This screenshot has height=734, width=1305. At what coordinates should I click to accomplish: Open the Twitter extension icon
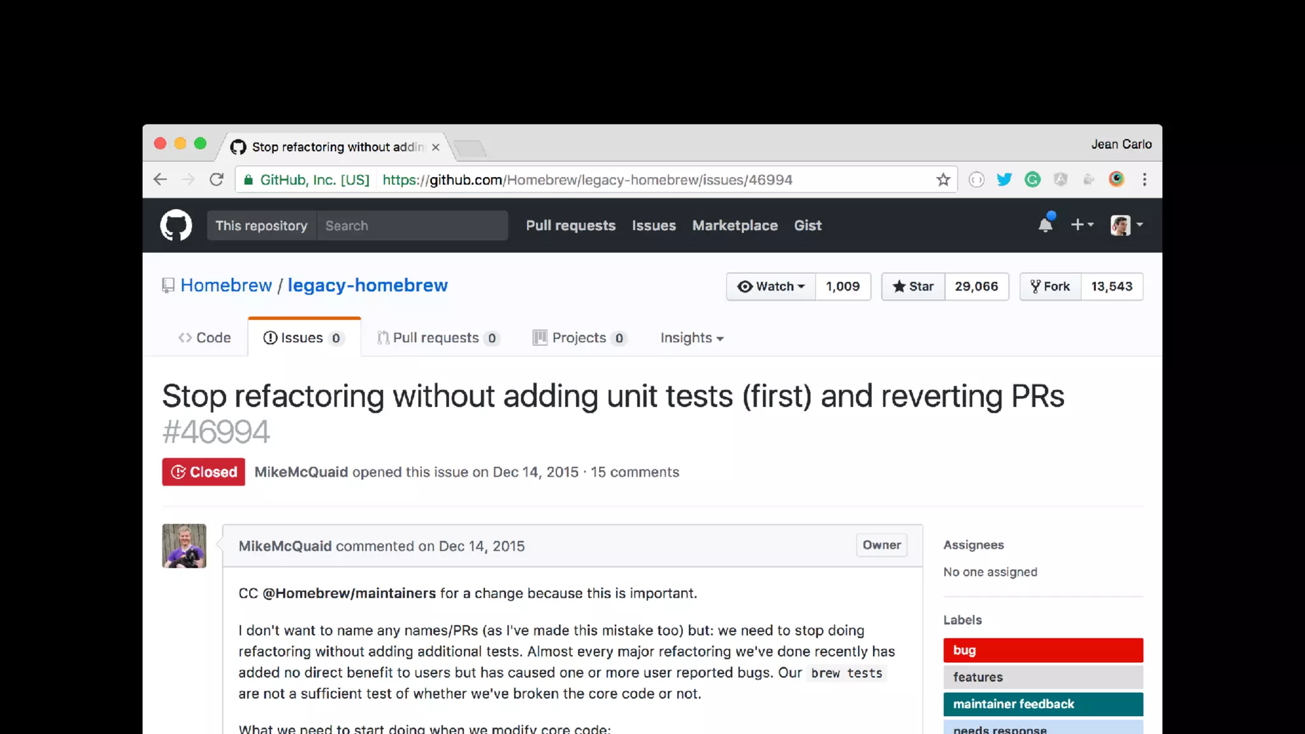pos(1004,180)
